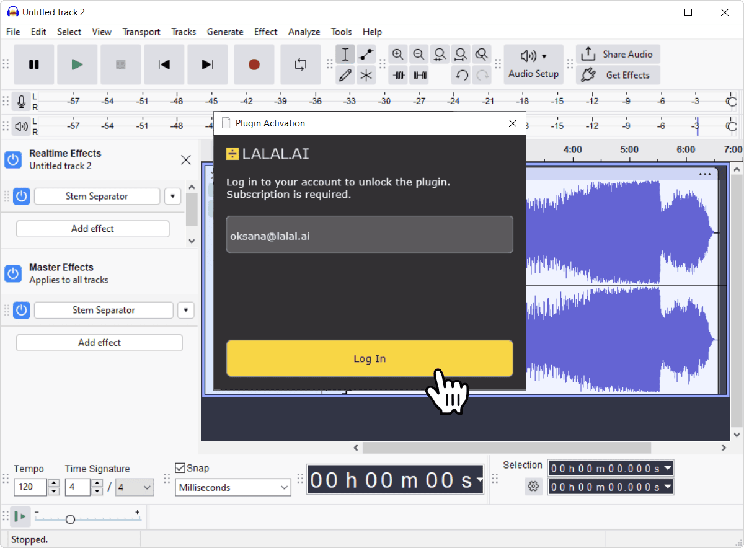Image resolution: width=744 pixels, height=548 pixels.
Task: Click the Redo arrow icon
Action: click(x=482, y=75)
